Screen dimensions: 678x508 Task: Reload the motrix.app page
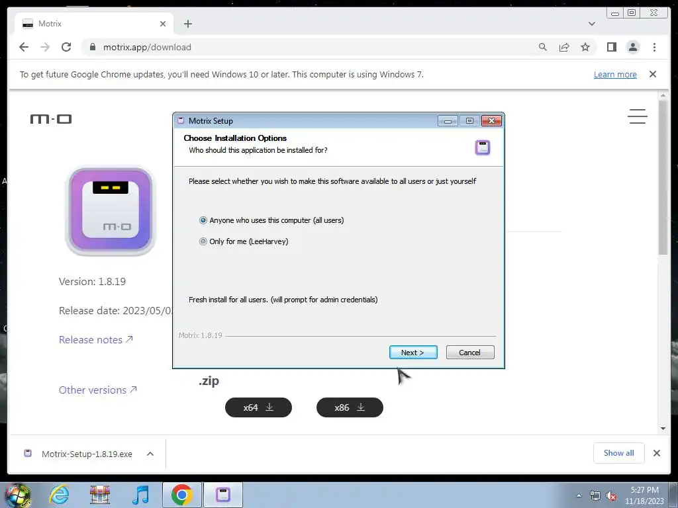point(66,47)
